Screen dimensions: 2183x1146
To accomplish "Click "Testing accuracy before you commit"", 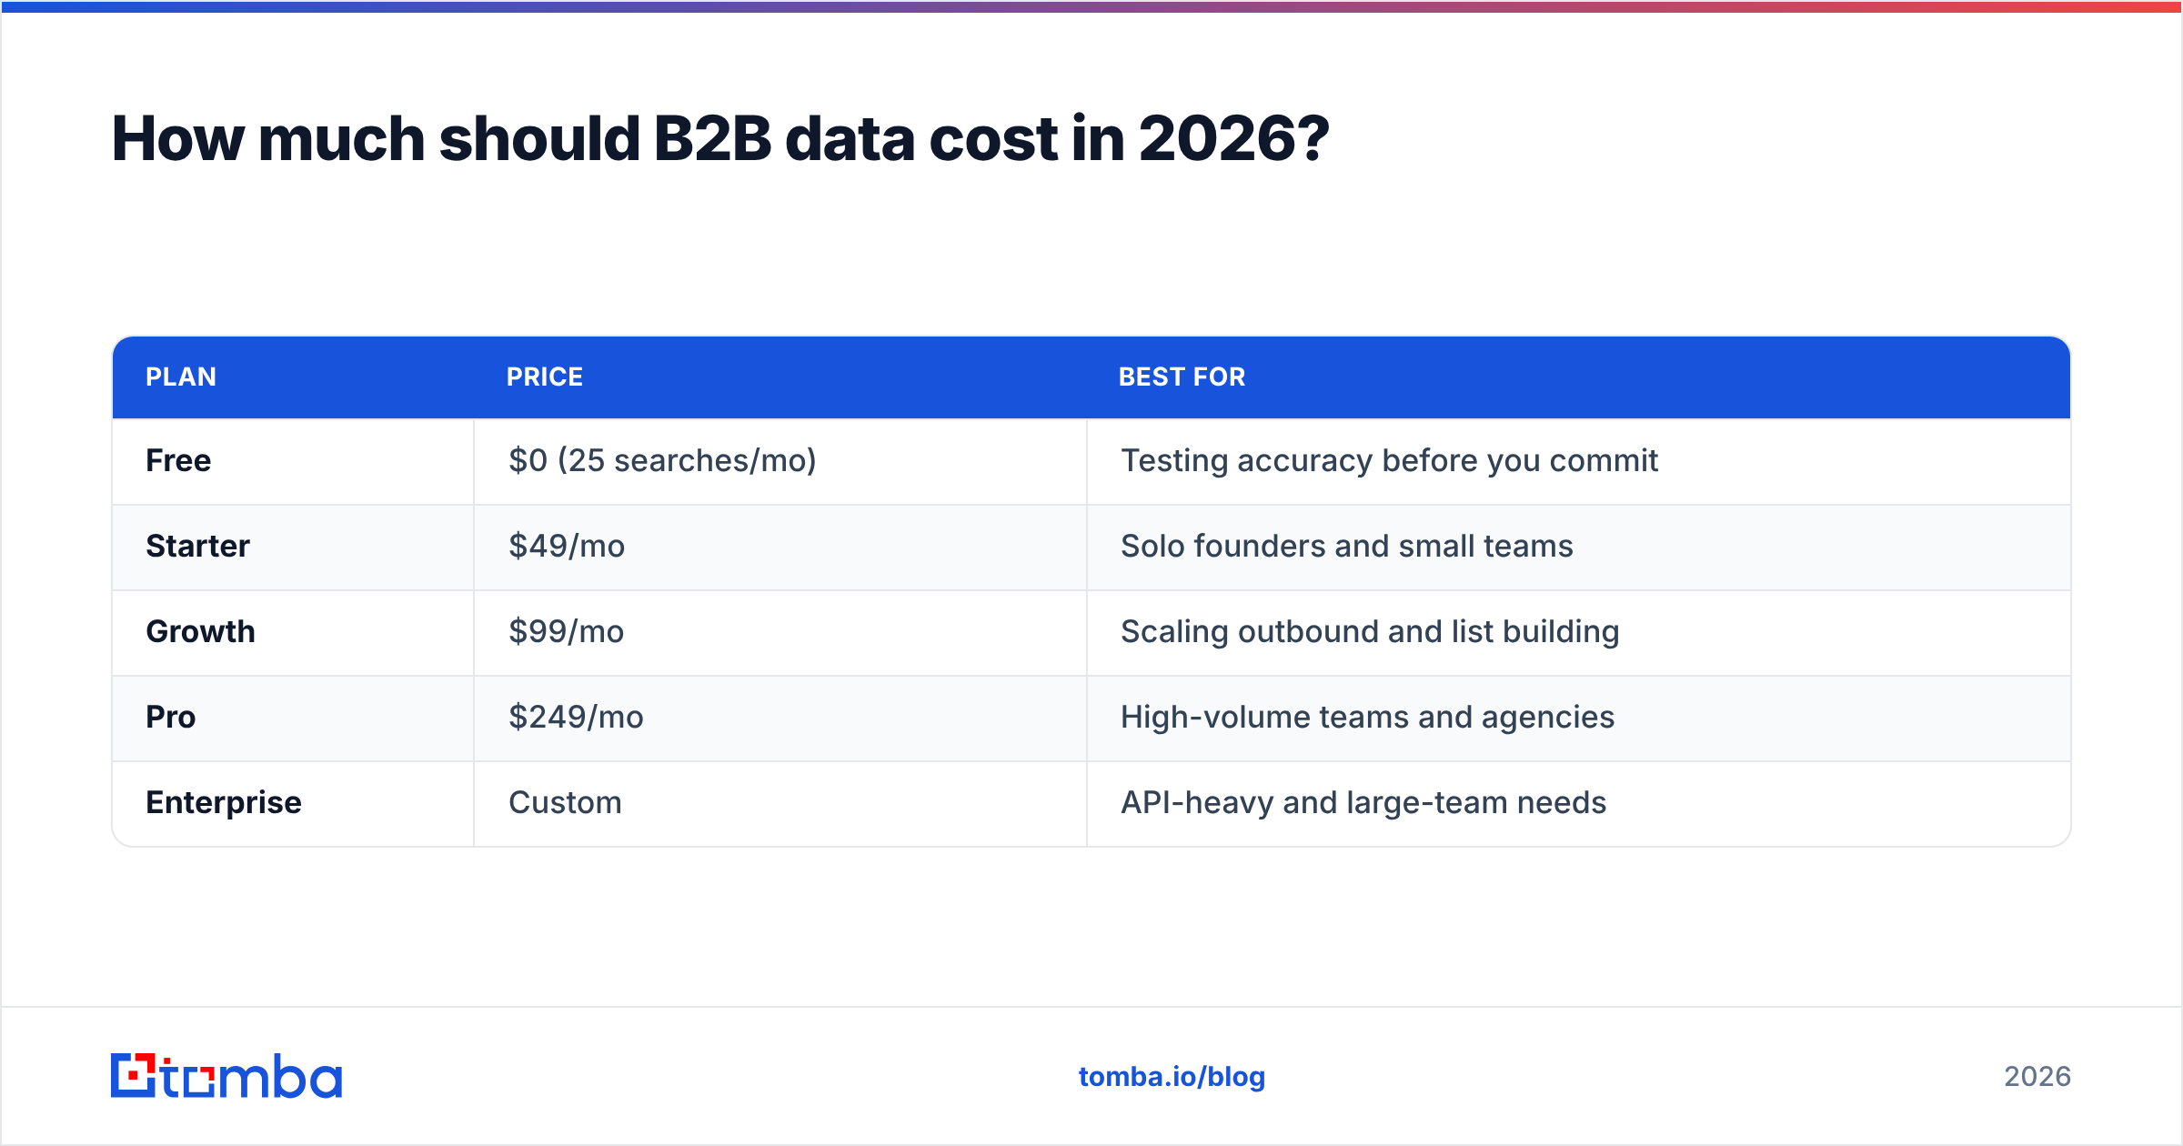I will point(1389,461).
